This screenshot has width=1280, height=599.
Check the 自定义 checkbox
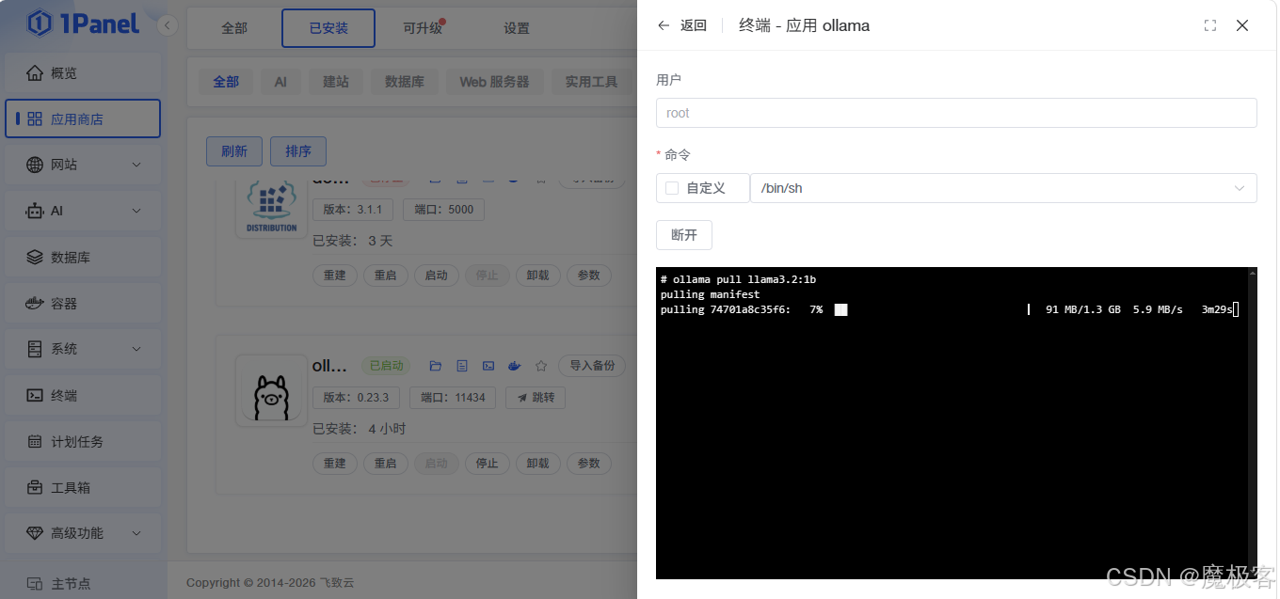coord(672,188)
